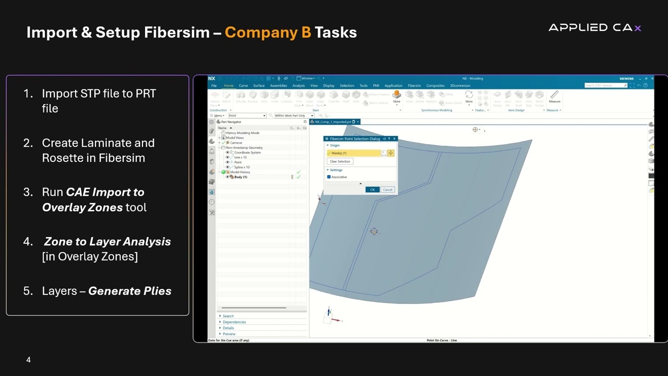Click the three-dots point list icon
Screen dimensions: 668x376
pos(384,153)
